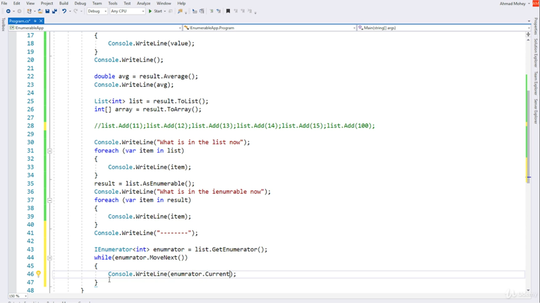Click the increase indent icon
Screen dimensions: 540x303
point(202,11)
